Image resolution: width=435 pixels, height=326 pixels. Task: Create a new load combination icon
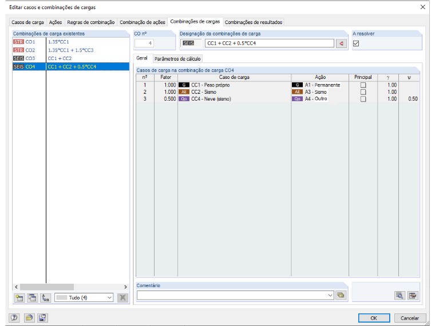coord(19,298)
